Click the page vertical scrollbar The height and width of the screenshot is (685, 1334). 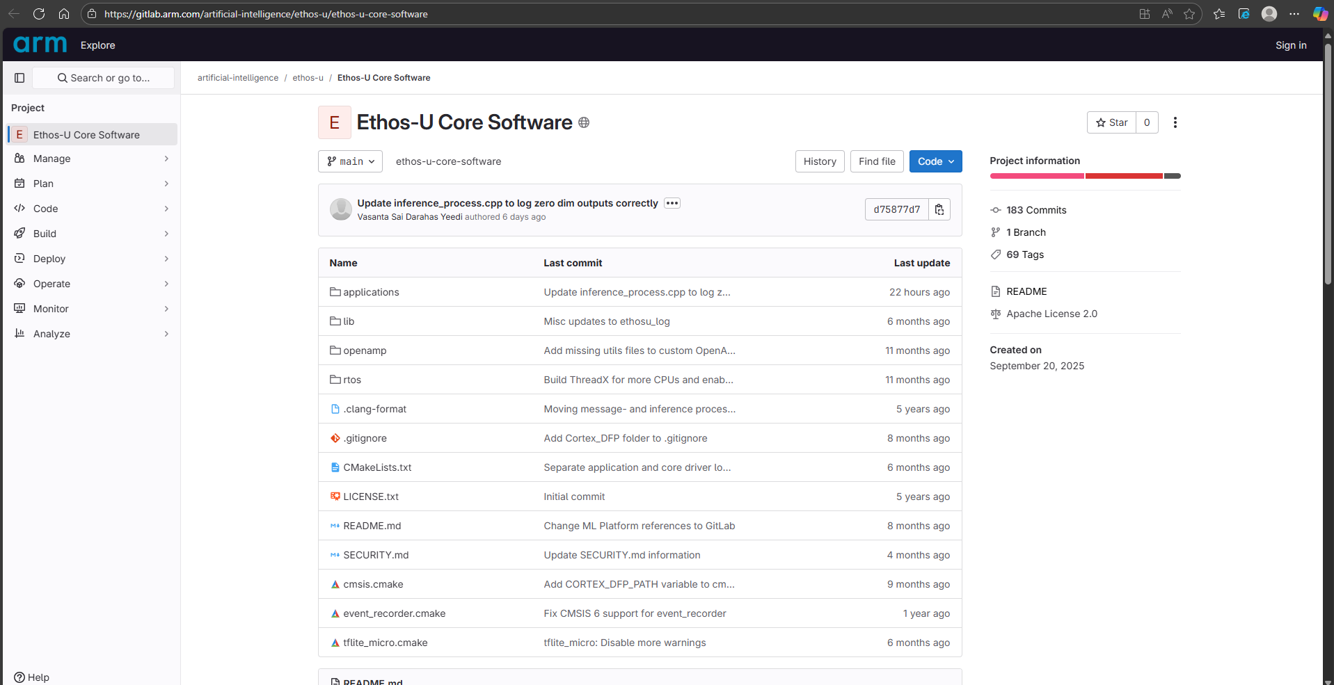(x=1328, y=164)
